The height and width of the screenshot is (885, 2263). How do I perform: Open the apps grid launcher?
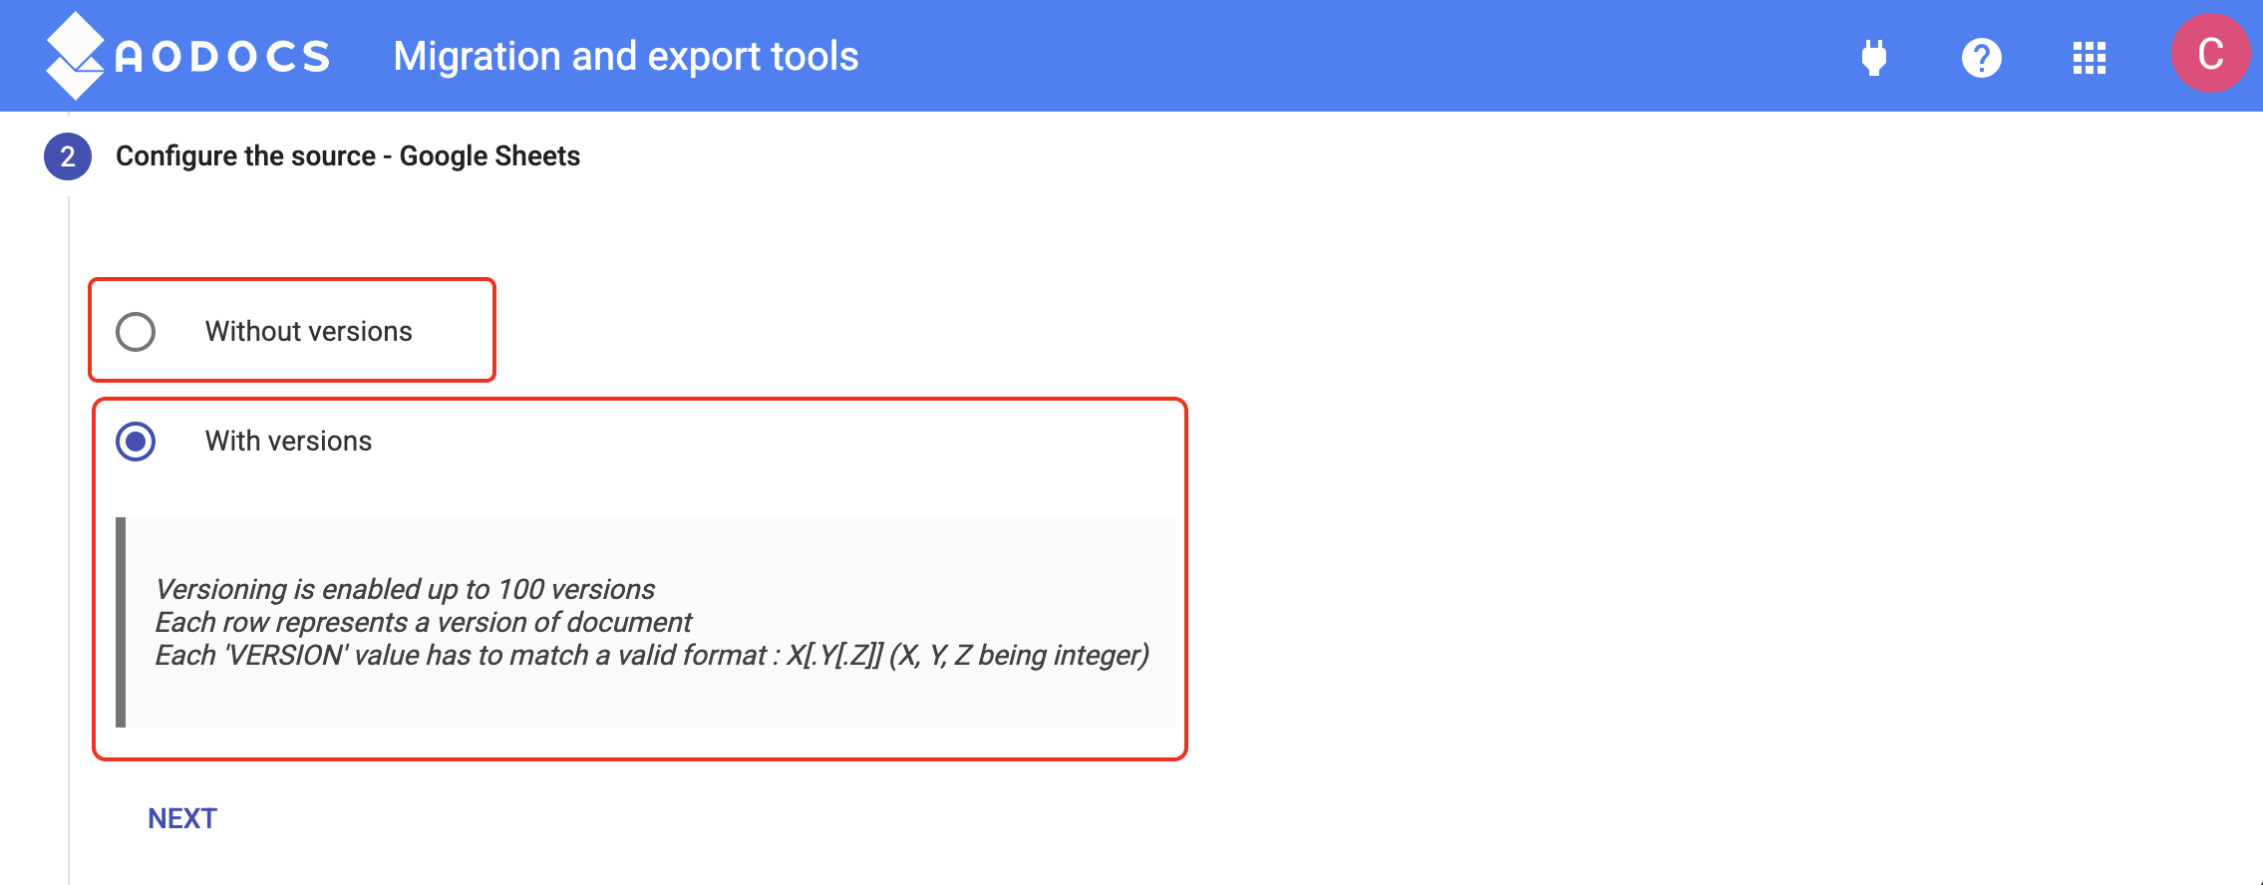(x=2090, y=57)
